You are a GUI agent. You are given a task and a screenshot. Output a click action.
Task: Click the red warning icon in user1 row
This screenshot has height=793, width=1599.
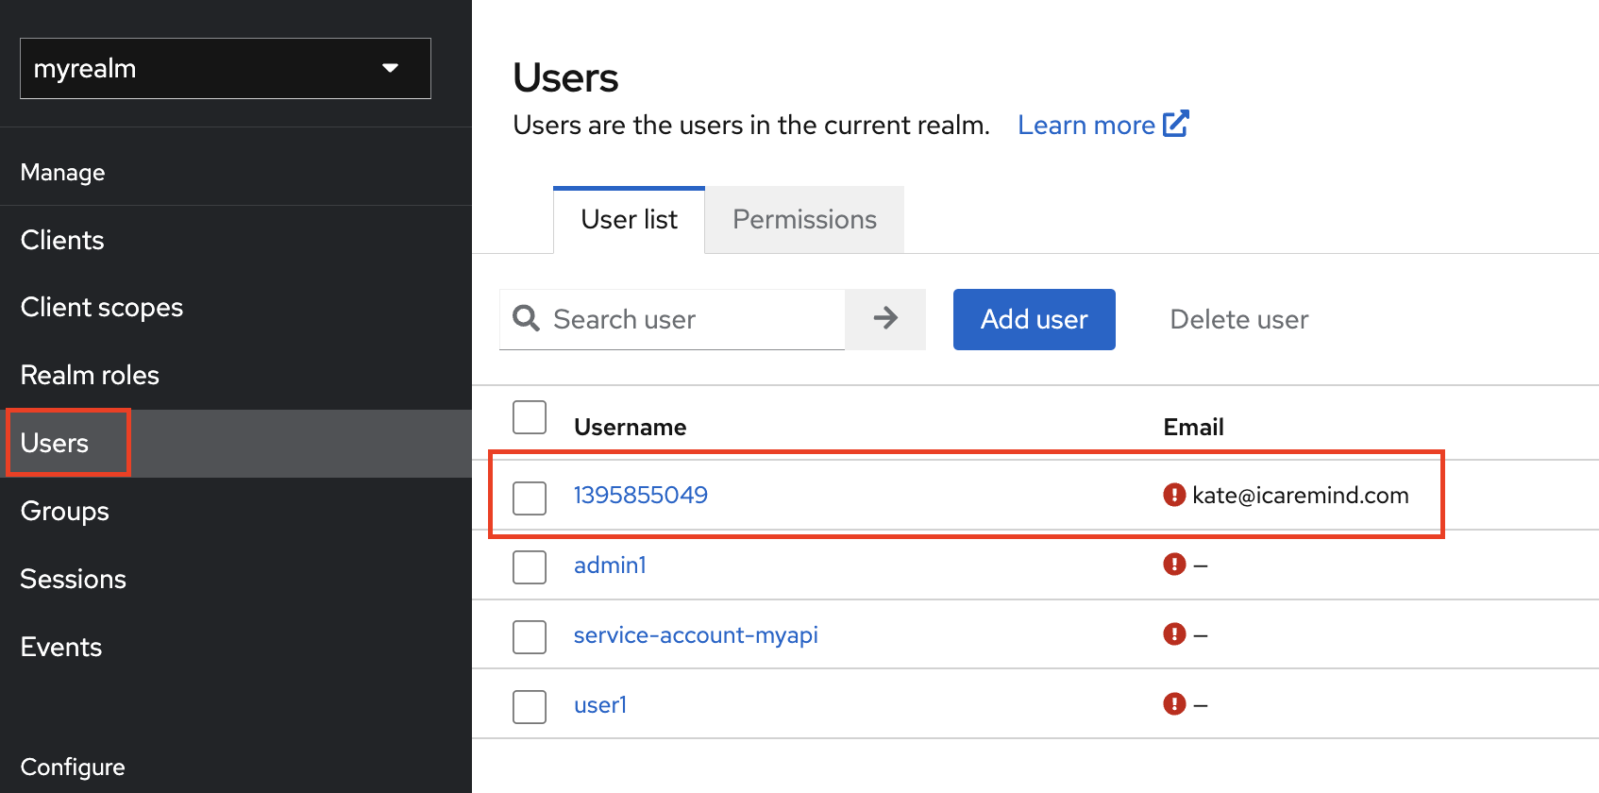[x=1173, y=704]
